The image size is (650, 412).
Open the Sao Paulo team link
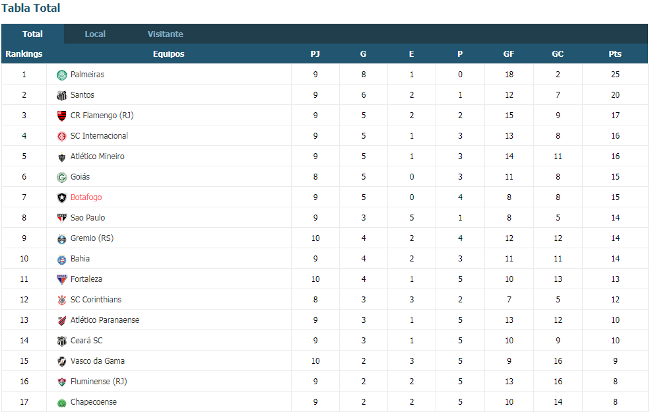coord(88,217)
